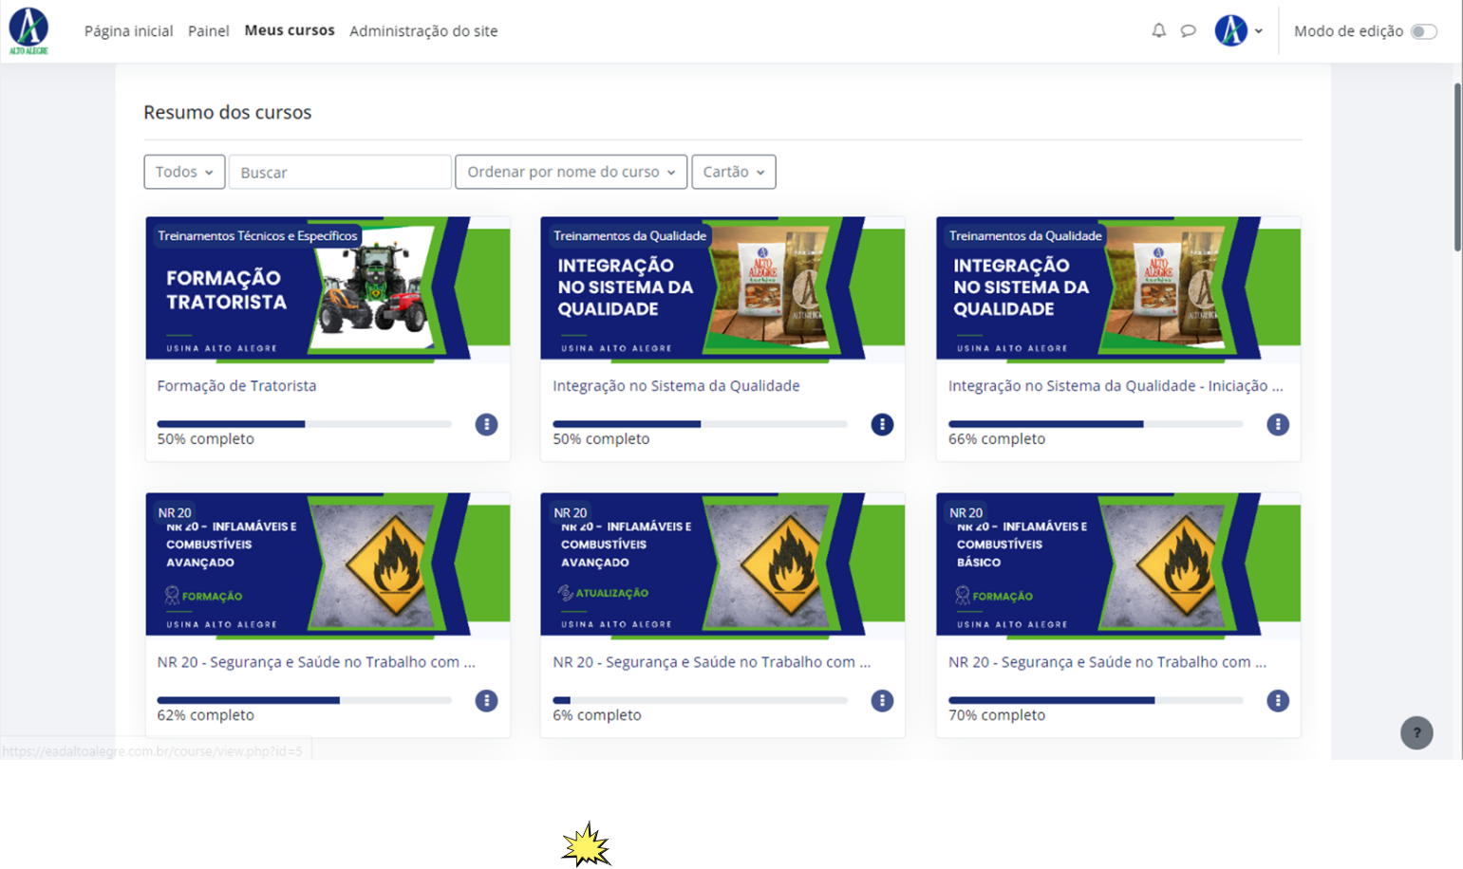Open the Cartão display dropdown
The width and height of the screenshot is (1463, 869).
pos(733,172)
